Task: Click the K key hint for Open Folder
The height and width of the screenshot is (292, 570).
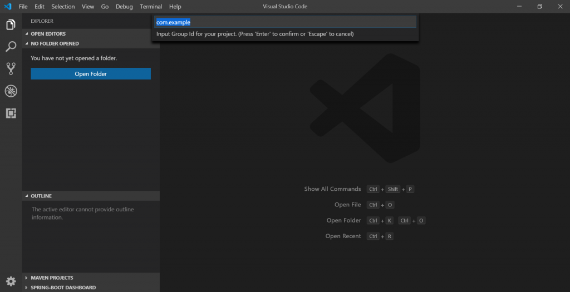Action: click(x=389, y=221)
